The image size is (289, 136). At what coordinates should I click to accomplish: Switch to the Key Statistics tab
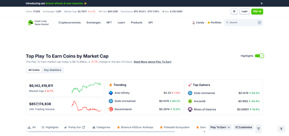[52, 70]
